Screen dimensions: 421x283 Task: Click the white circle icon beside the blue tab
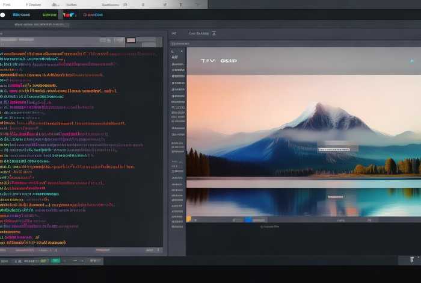pos(2,15)
